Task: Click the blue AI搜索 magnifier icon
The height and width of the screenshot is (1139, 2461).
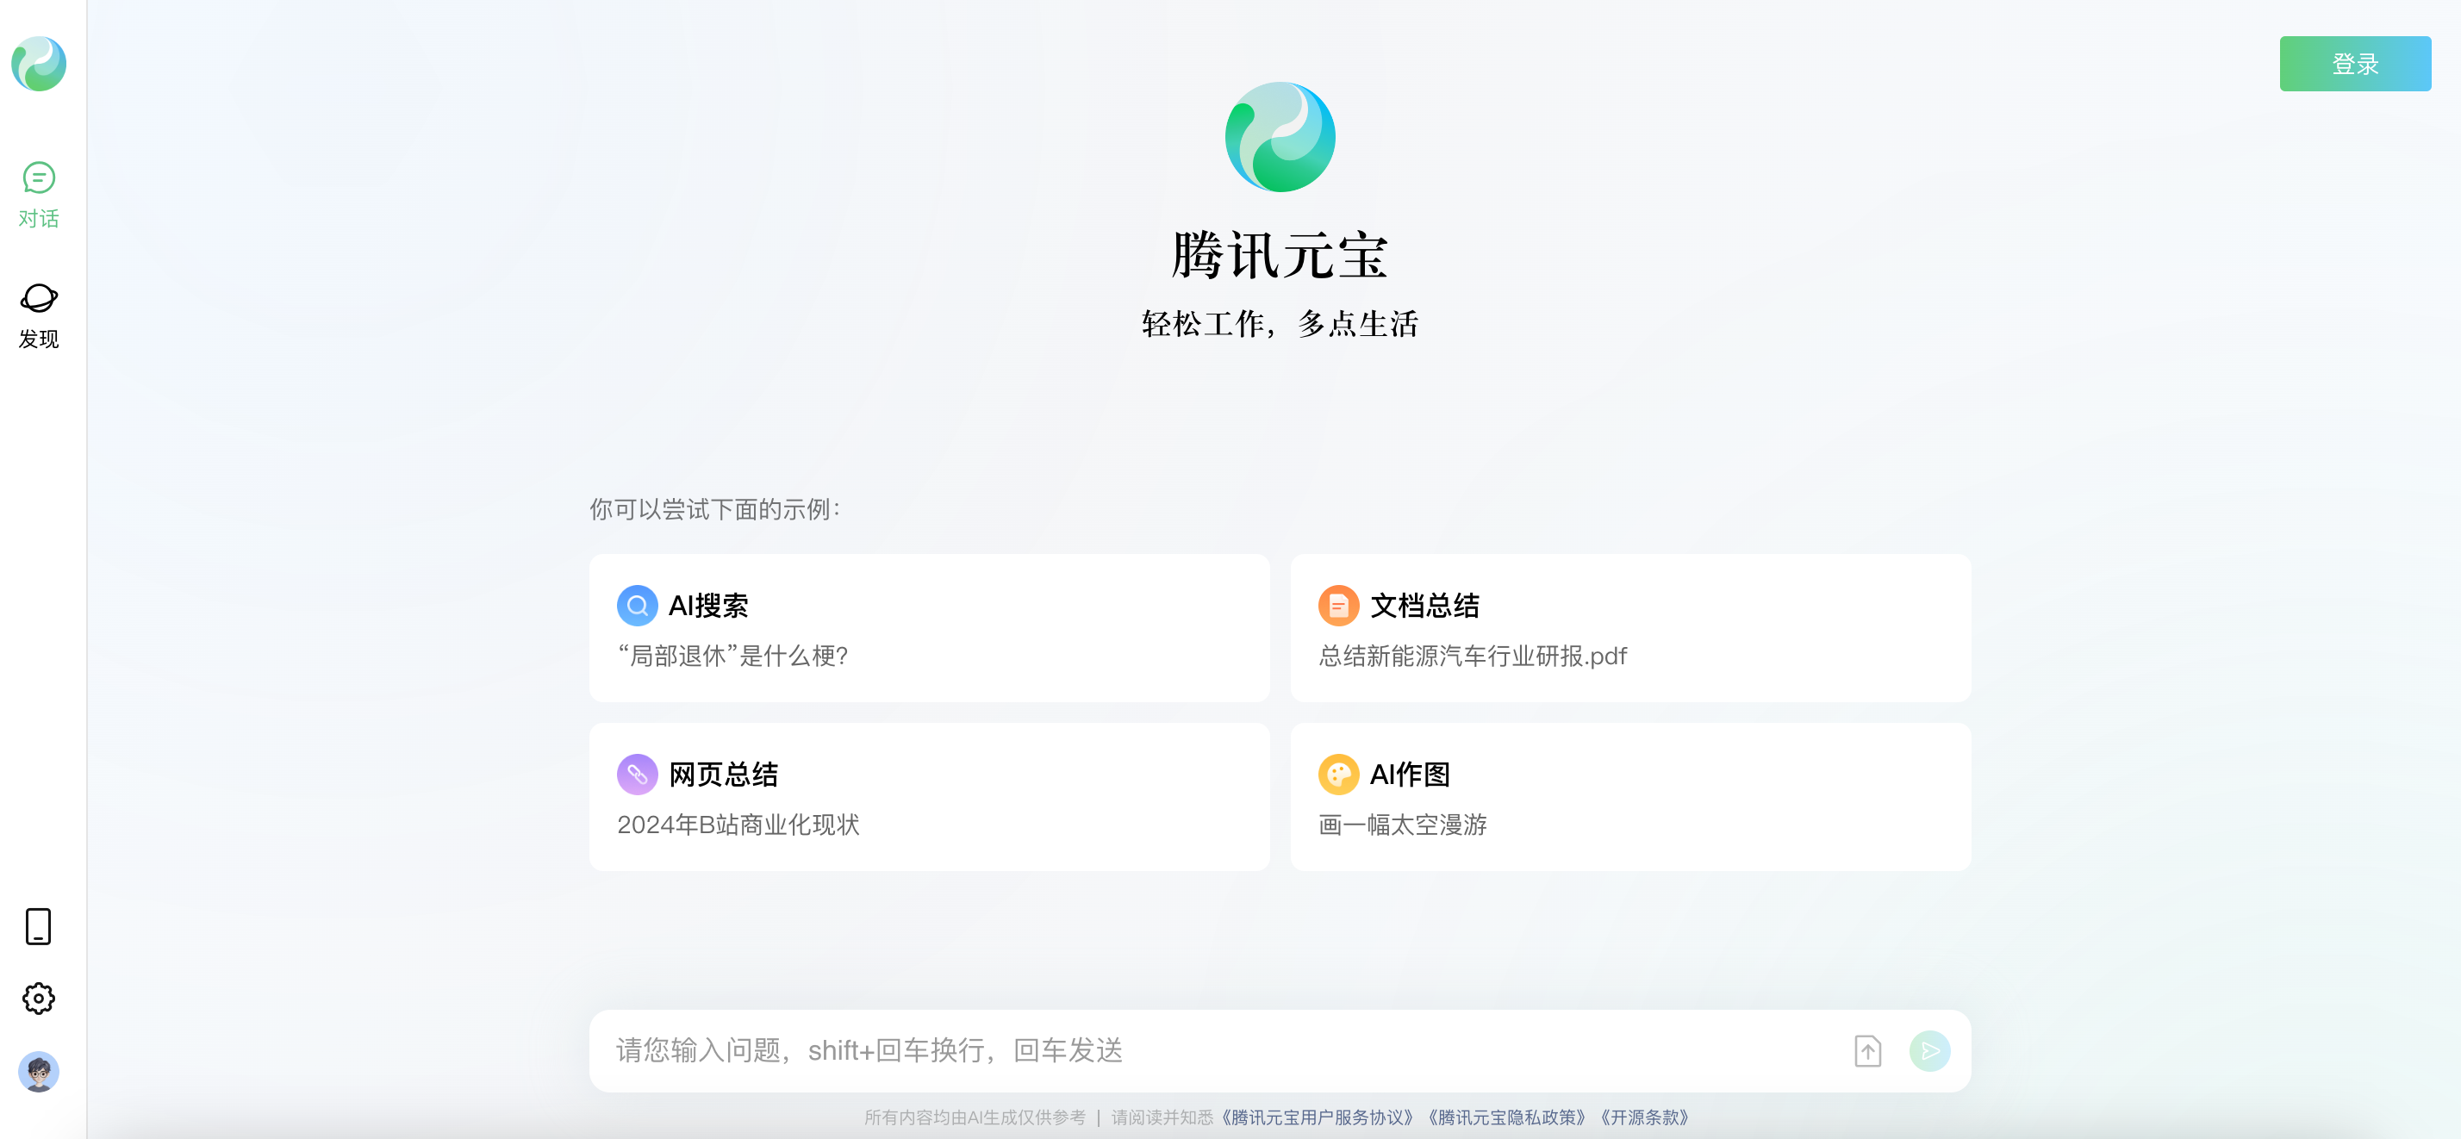Action: pos(638,605)
